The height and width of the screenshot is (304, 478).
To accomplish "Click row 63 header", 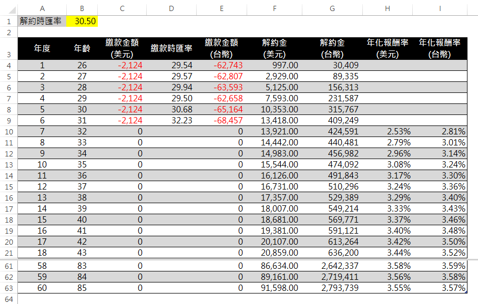I will pyautogui.click(x=8, y=288).
